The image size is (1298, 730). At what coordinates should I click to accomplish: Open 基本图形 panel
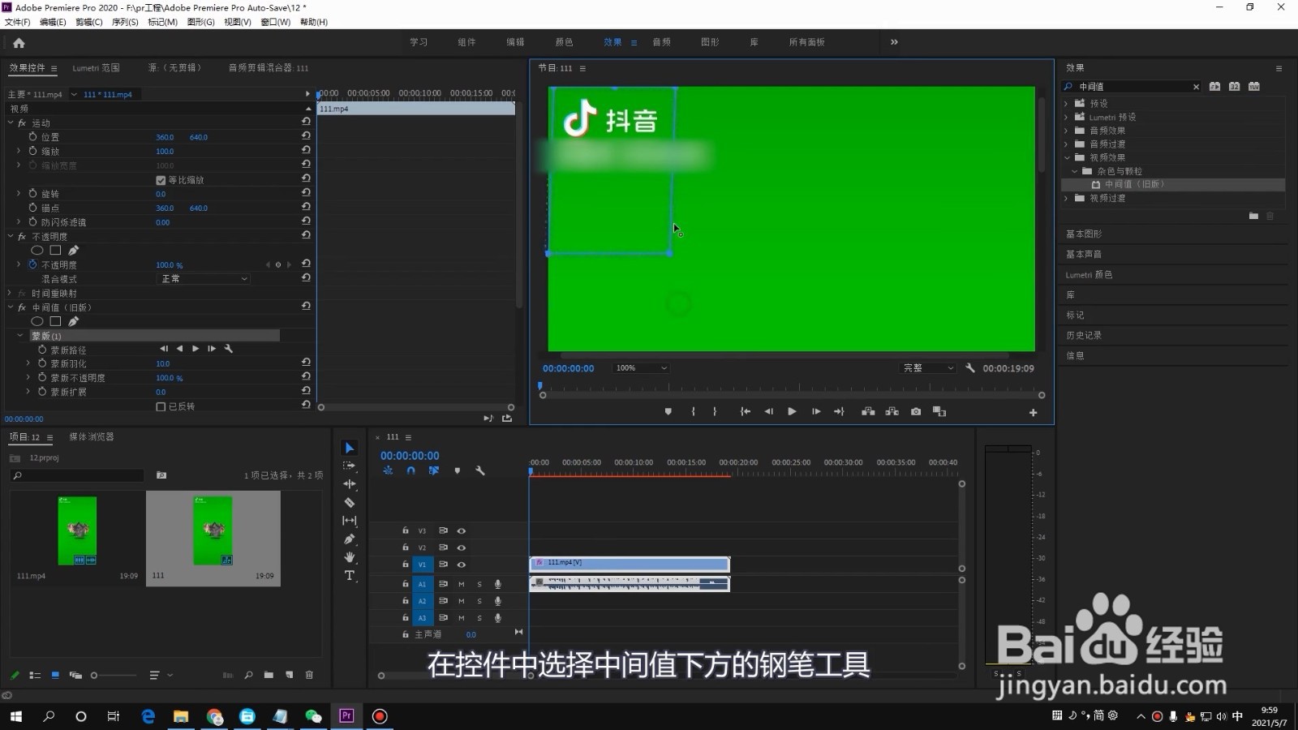click(1084, 234)
